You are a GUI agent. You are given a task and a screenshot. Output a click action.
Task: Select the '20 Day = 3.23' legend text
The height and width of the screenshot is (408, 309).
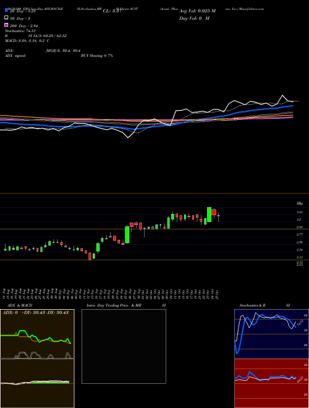[22, 11]
